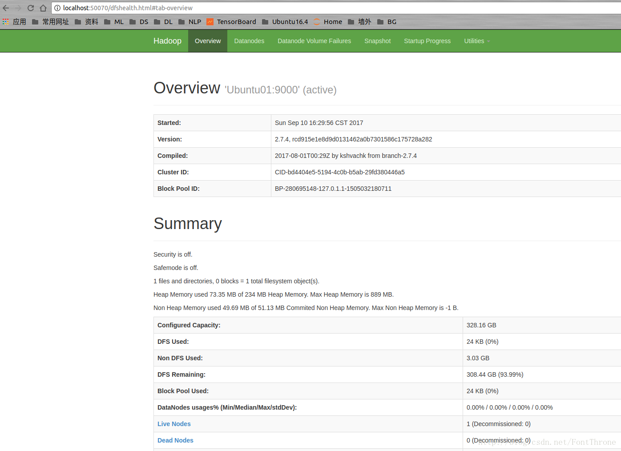Viewport: 621px width, 451px height.
Task: Open the 墙外 bookmark folder
Action: [x=359, y=22]
